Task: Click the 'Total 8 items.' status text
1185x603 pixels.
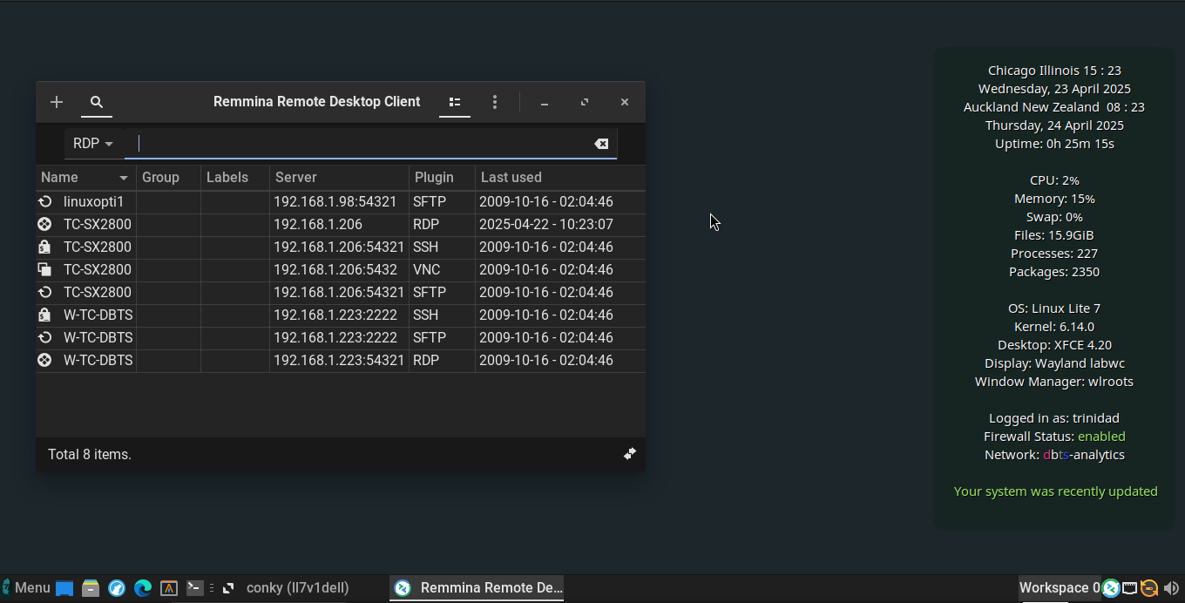Action: tap(90, 454)
